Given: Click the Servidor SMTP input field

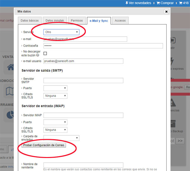Looking at the screenshot, I should point(83,81).
